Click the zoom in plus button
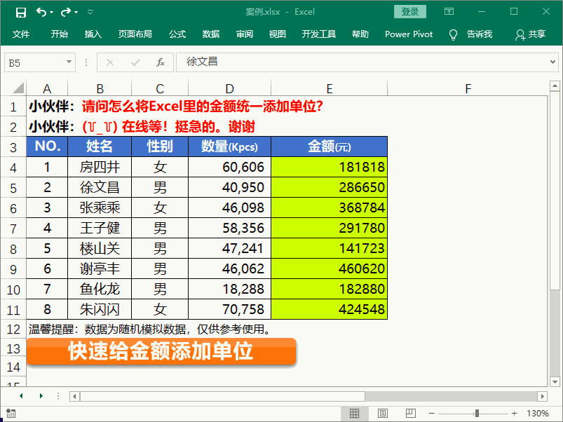This screenshot has width=563, height=422. coord(514,414)
